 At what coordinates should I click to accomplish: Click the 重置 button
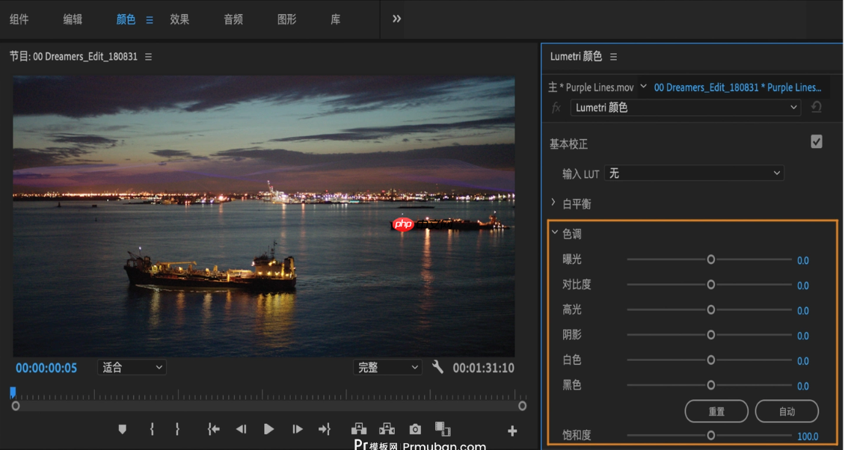[716, 411]
